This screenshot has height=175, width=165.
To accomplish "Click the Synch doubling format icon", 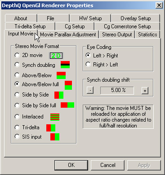I will pyautogui.click(x=65, y=65).
